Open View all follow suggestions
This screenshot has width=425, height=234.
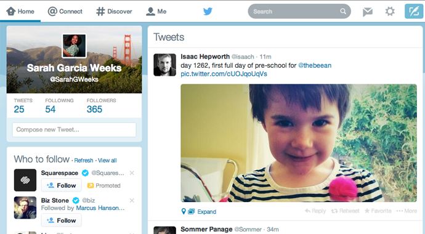coord(107,160)
